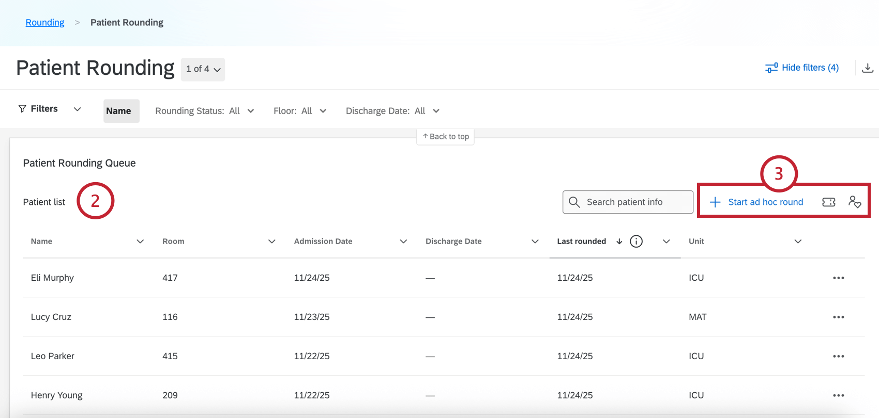Click Back to top button
The width and height of the screenshot is (879, 418).
pyautogui.click(x=445, y=137)
